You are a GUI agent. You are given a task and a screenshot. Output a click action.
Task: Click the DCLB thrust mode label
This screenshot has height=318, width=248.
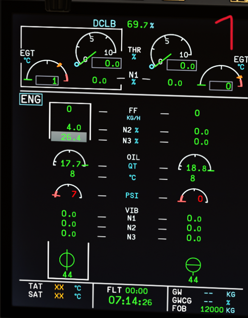[104, 23]
